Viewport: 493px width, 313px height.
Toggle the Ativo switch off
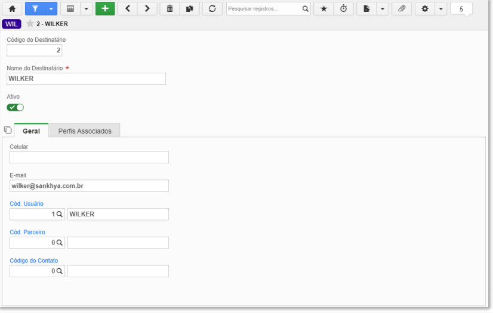[15, 107]
